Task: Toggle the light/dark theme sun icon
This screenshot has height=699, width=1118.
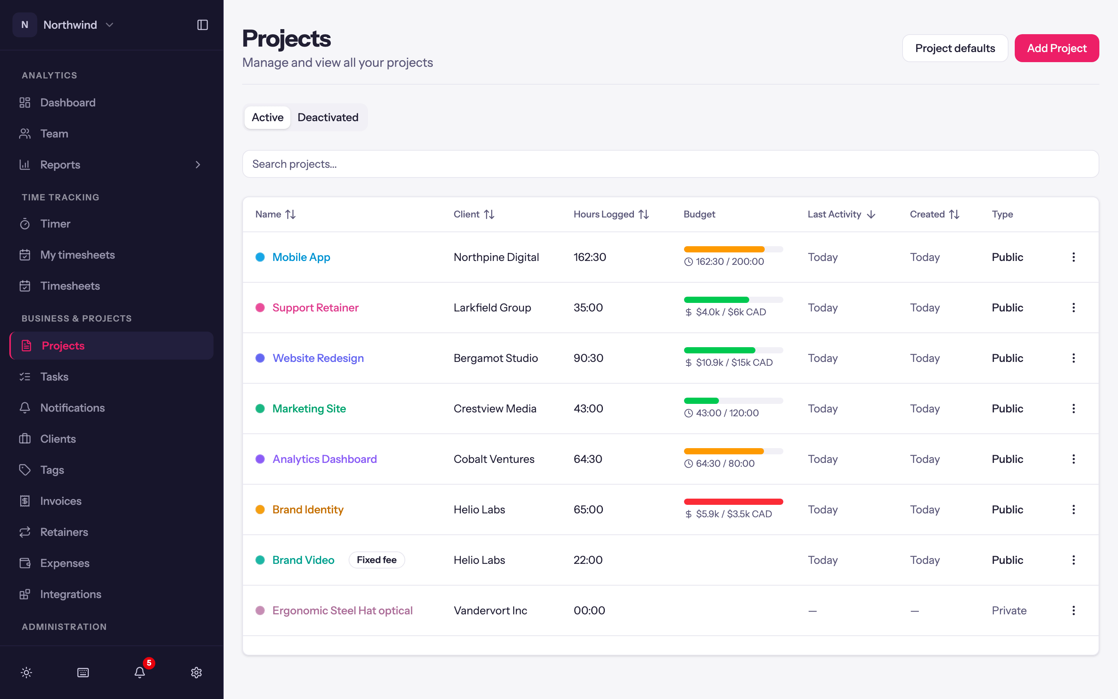Action: click(x=26, y=672)
